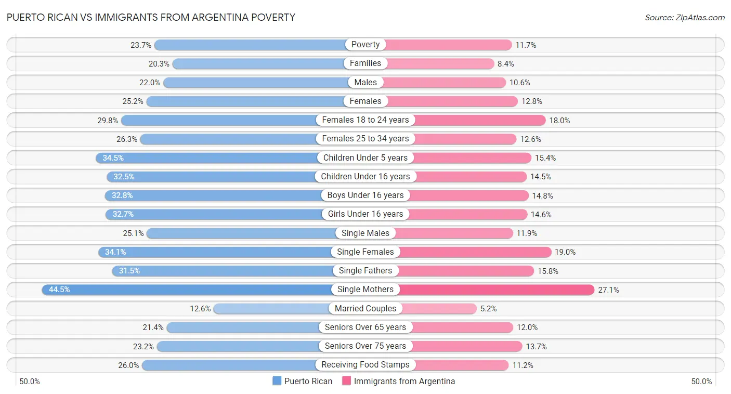
Task: Click the Single Mothers 44.5% blue bar
Action: click(187, 290)
